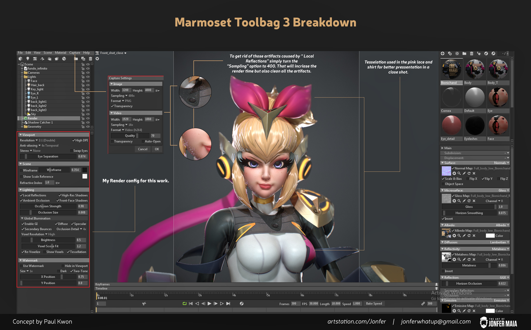Apply material to selected mesh icon

pyautogui.click(x=479, y=53)
